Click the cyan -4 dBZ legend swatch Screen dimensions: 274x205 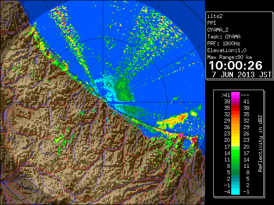click(235, 192)
